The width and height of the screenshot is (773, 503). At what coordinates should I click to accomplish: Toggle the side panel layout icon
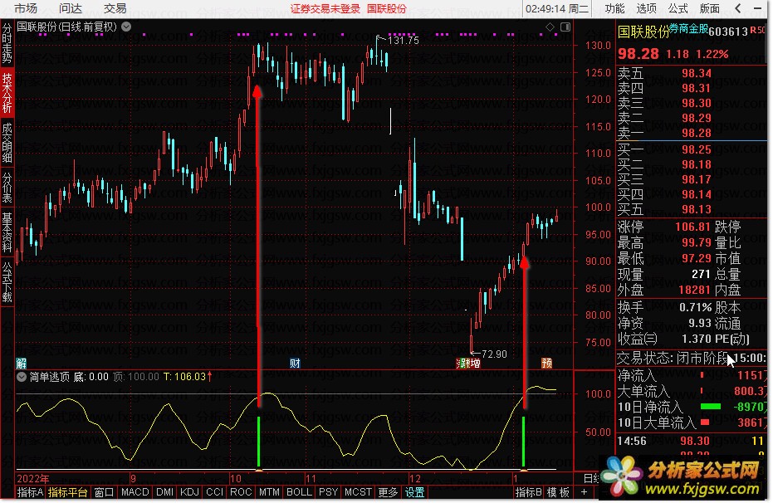click(x=565, y=27)
